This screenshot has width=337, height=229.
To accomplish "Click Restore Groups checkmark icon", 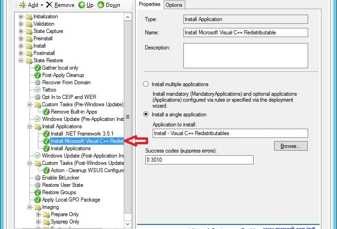I will click(38, 192).
